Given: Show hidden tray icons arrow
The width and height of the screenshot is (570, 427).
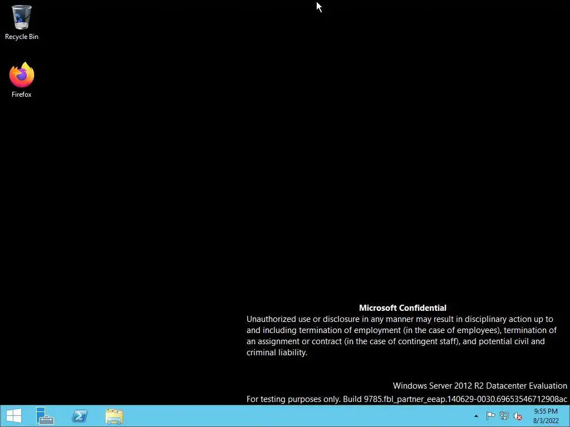Looking at the screenshot, I should 476,416.
